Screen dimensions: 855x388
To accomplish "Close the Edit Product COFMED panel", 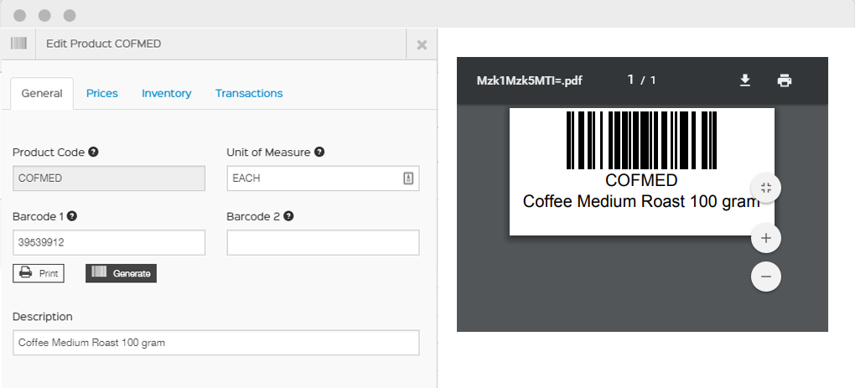I will coord(422,44).
